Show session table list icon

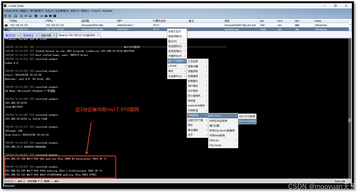tap(26, 16)
